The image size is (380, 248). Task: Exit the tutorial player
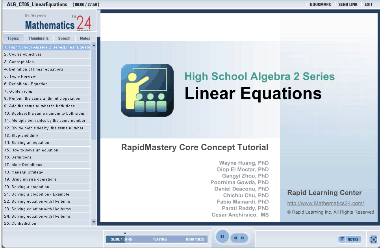(x=368, y=4)
